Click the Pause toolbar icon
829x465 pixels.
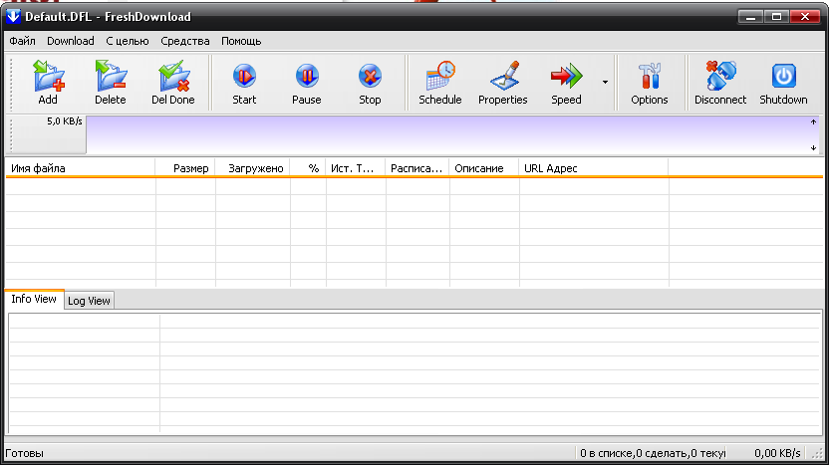(307, 83)
